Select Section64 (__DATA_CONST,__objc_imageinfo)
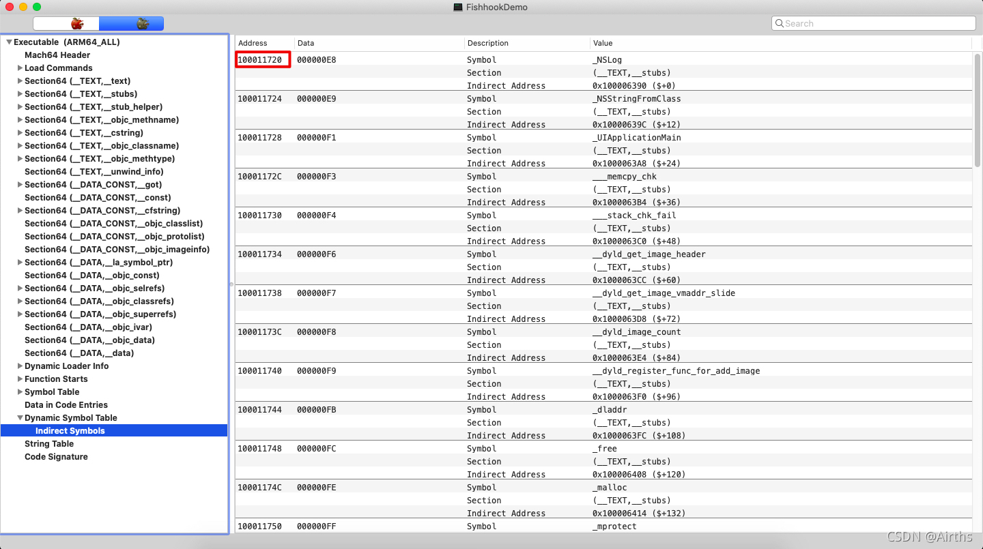Image resolution: width=983 pixels, height=549 pixels. [114, 250]
